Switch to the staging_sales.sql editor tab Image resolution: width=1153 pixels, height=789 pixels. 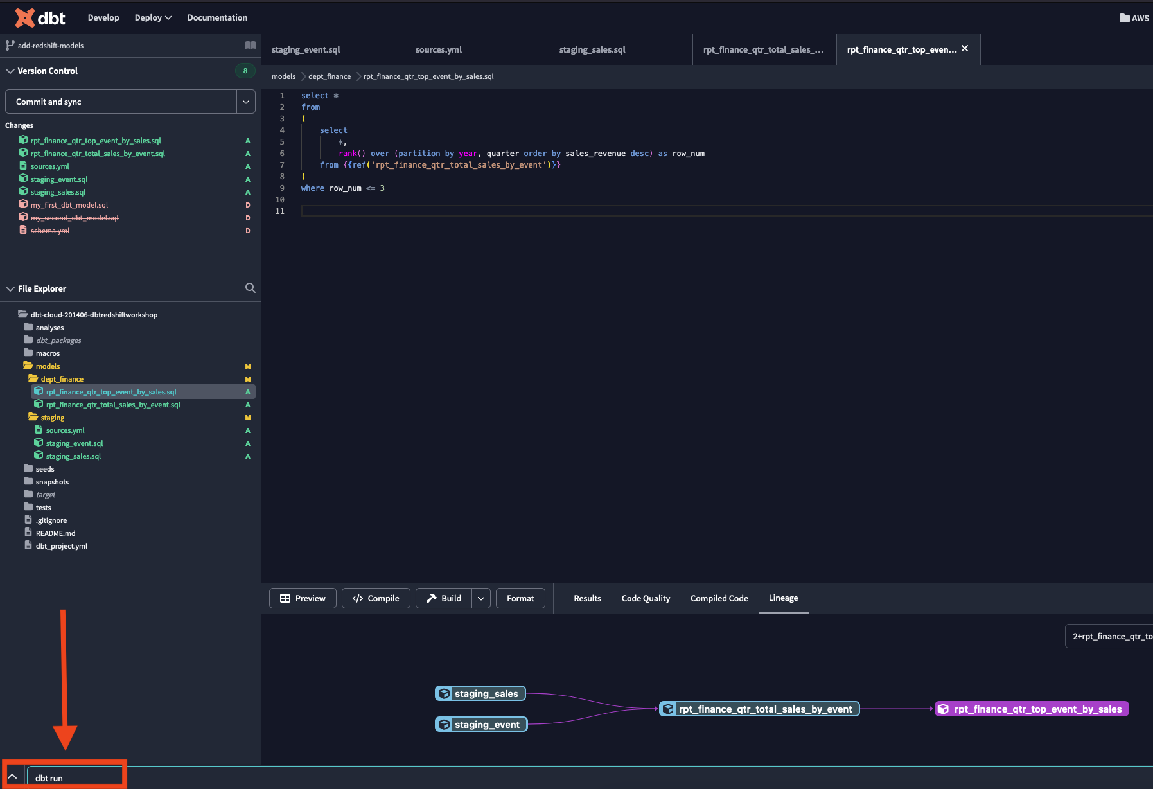click(x=592, y=50)
